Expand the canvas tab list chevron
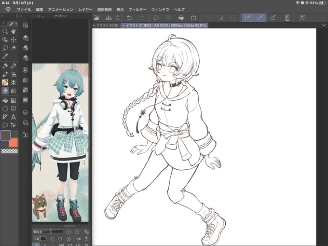Viewport: 328px width, 246px height. (324, 25)
